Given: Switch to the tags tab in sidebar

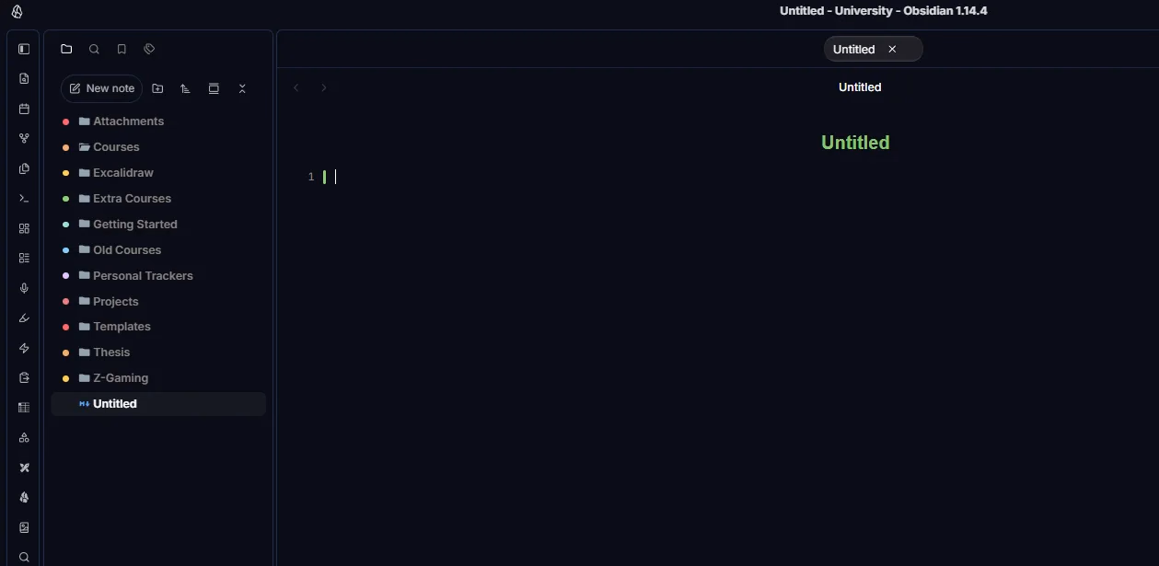Looking at the screenshot, I should pyautogui.click(x=150, y=49).
